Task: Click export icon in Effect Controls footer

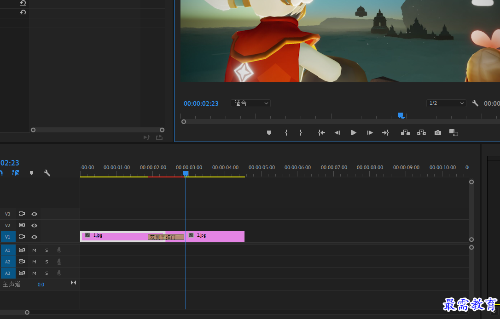Action: (159, 137)
